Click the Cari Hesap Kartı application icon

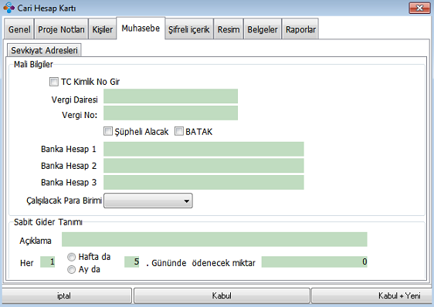(8, 8)
